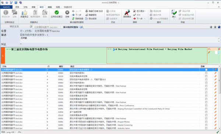Click the hide ignored items icon
This screenshot has width=221, height=134.
click(x=87, y=11)
